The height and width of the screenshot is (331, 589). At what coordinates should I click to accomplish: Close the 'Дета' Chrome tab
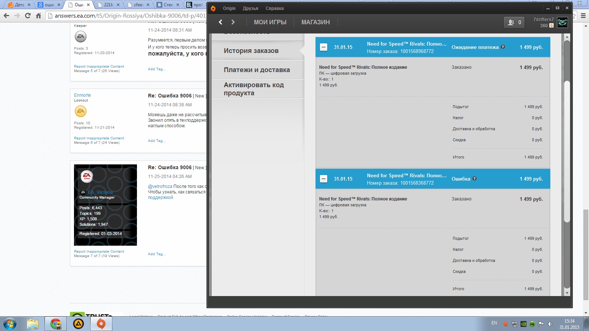(x=29, y=5)
